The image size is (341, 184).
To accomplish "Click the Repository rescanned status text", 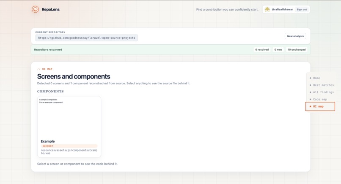I will 48,49.
